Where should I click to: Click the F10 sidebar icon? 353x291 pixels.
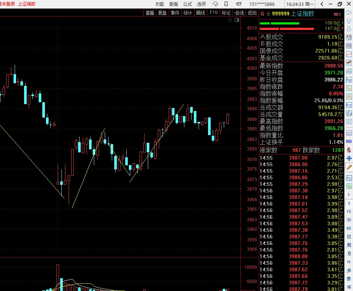[349, 80]
